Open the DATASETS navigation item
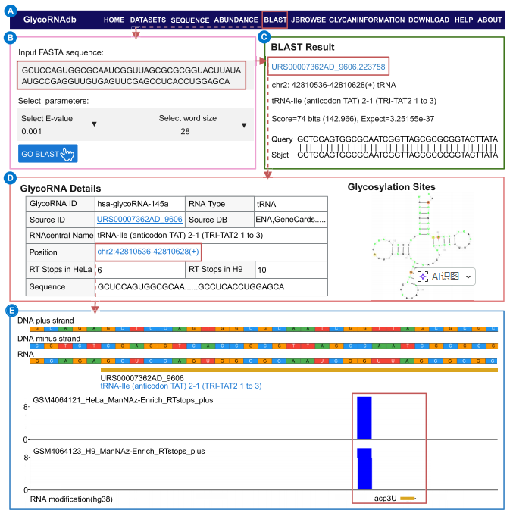Screen dimensions: 513x516 (148, 19)
